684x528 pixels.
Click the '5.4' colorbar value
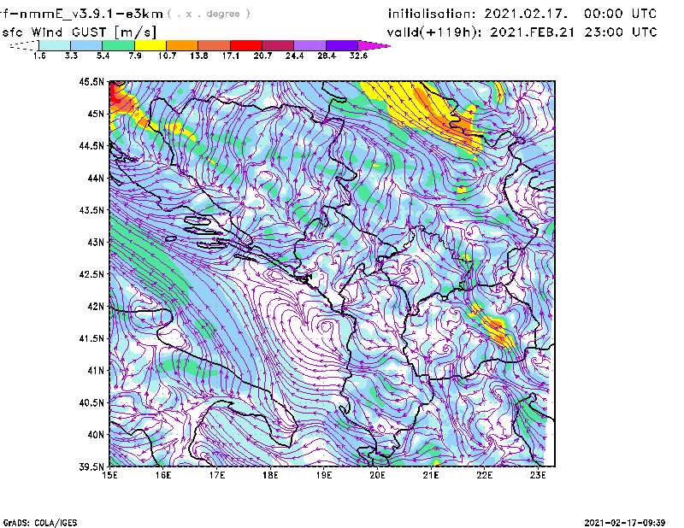103,56
